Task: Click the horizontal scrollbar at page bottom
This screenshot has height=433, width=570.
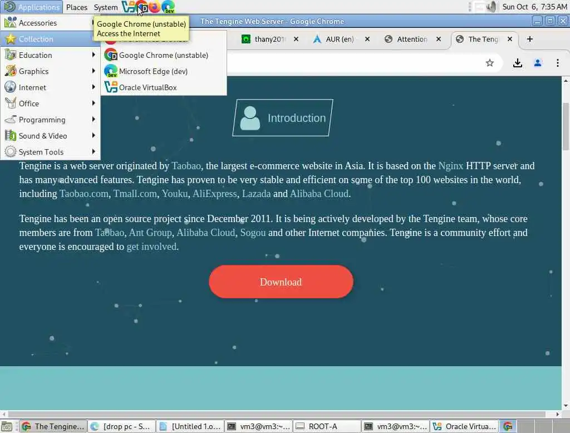Action: pyautogui.click(x=277, y=414)
